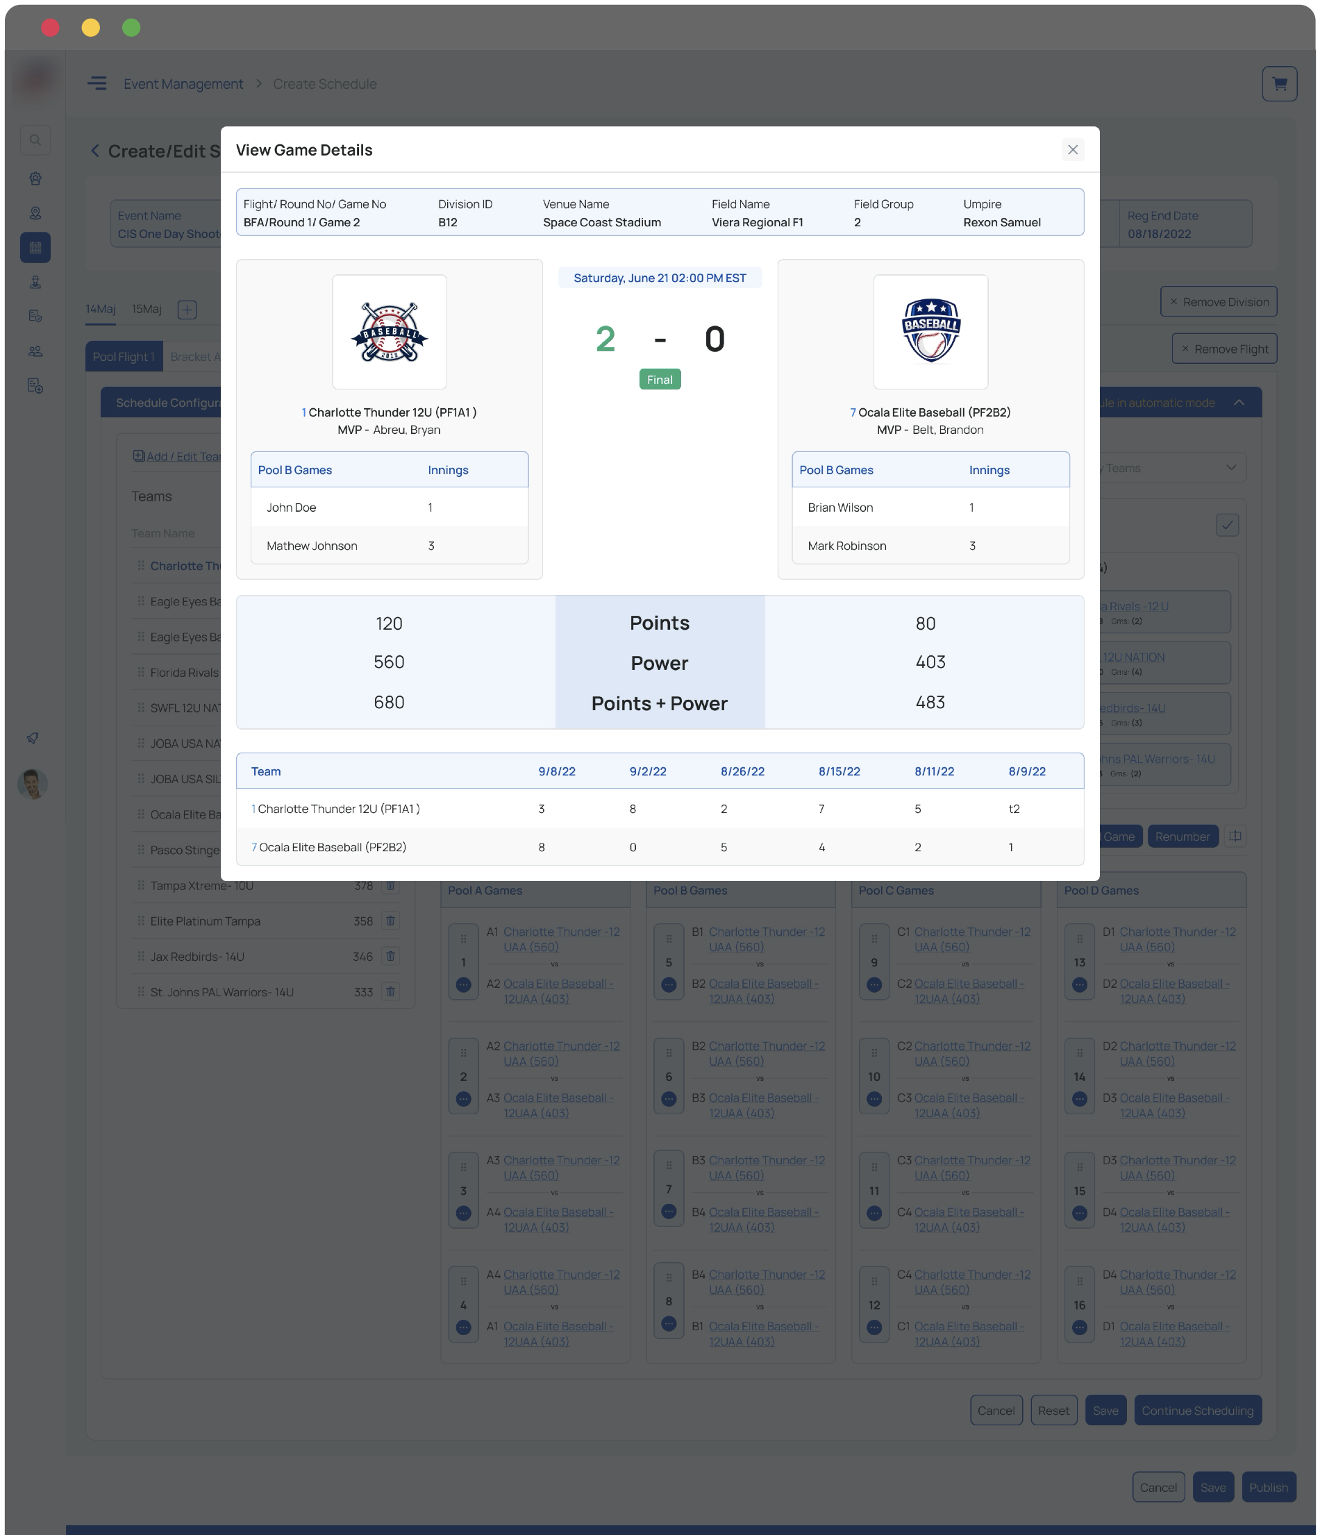Screen dimensions: 1320x1535
Task: Close the View Game Details dialog
Action: pos(1071,150)
